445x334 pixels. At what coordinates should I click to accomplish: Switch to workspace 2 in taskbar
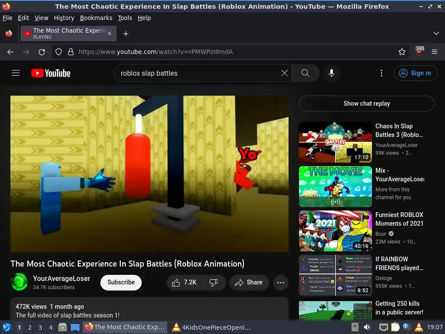[x=30, y=327]
